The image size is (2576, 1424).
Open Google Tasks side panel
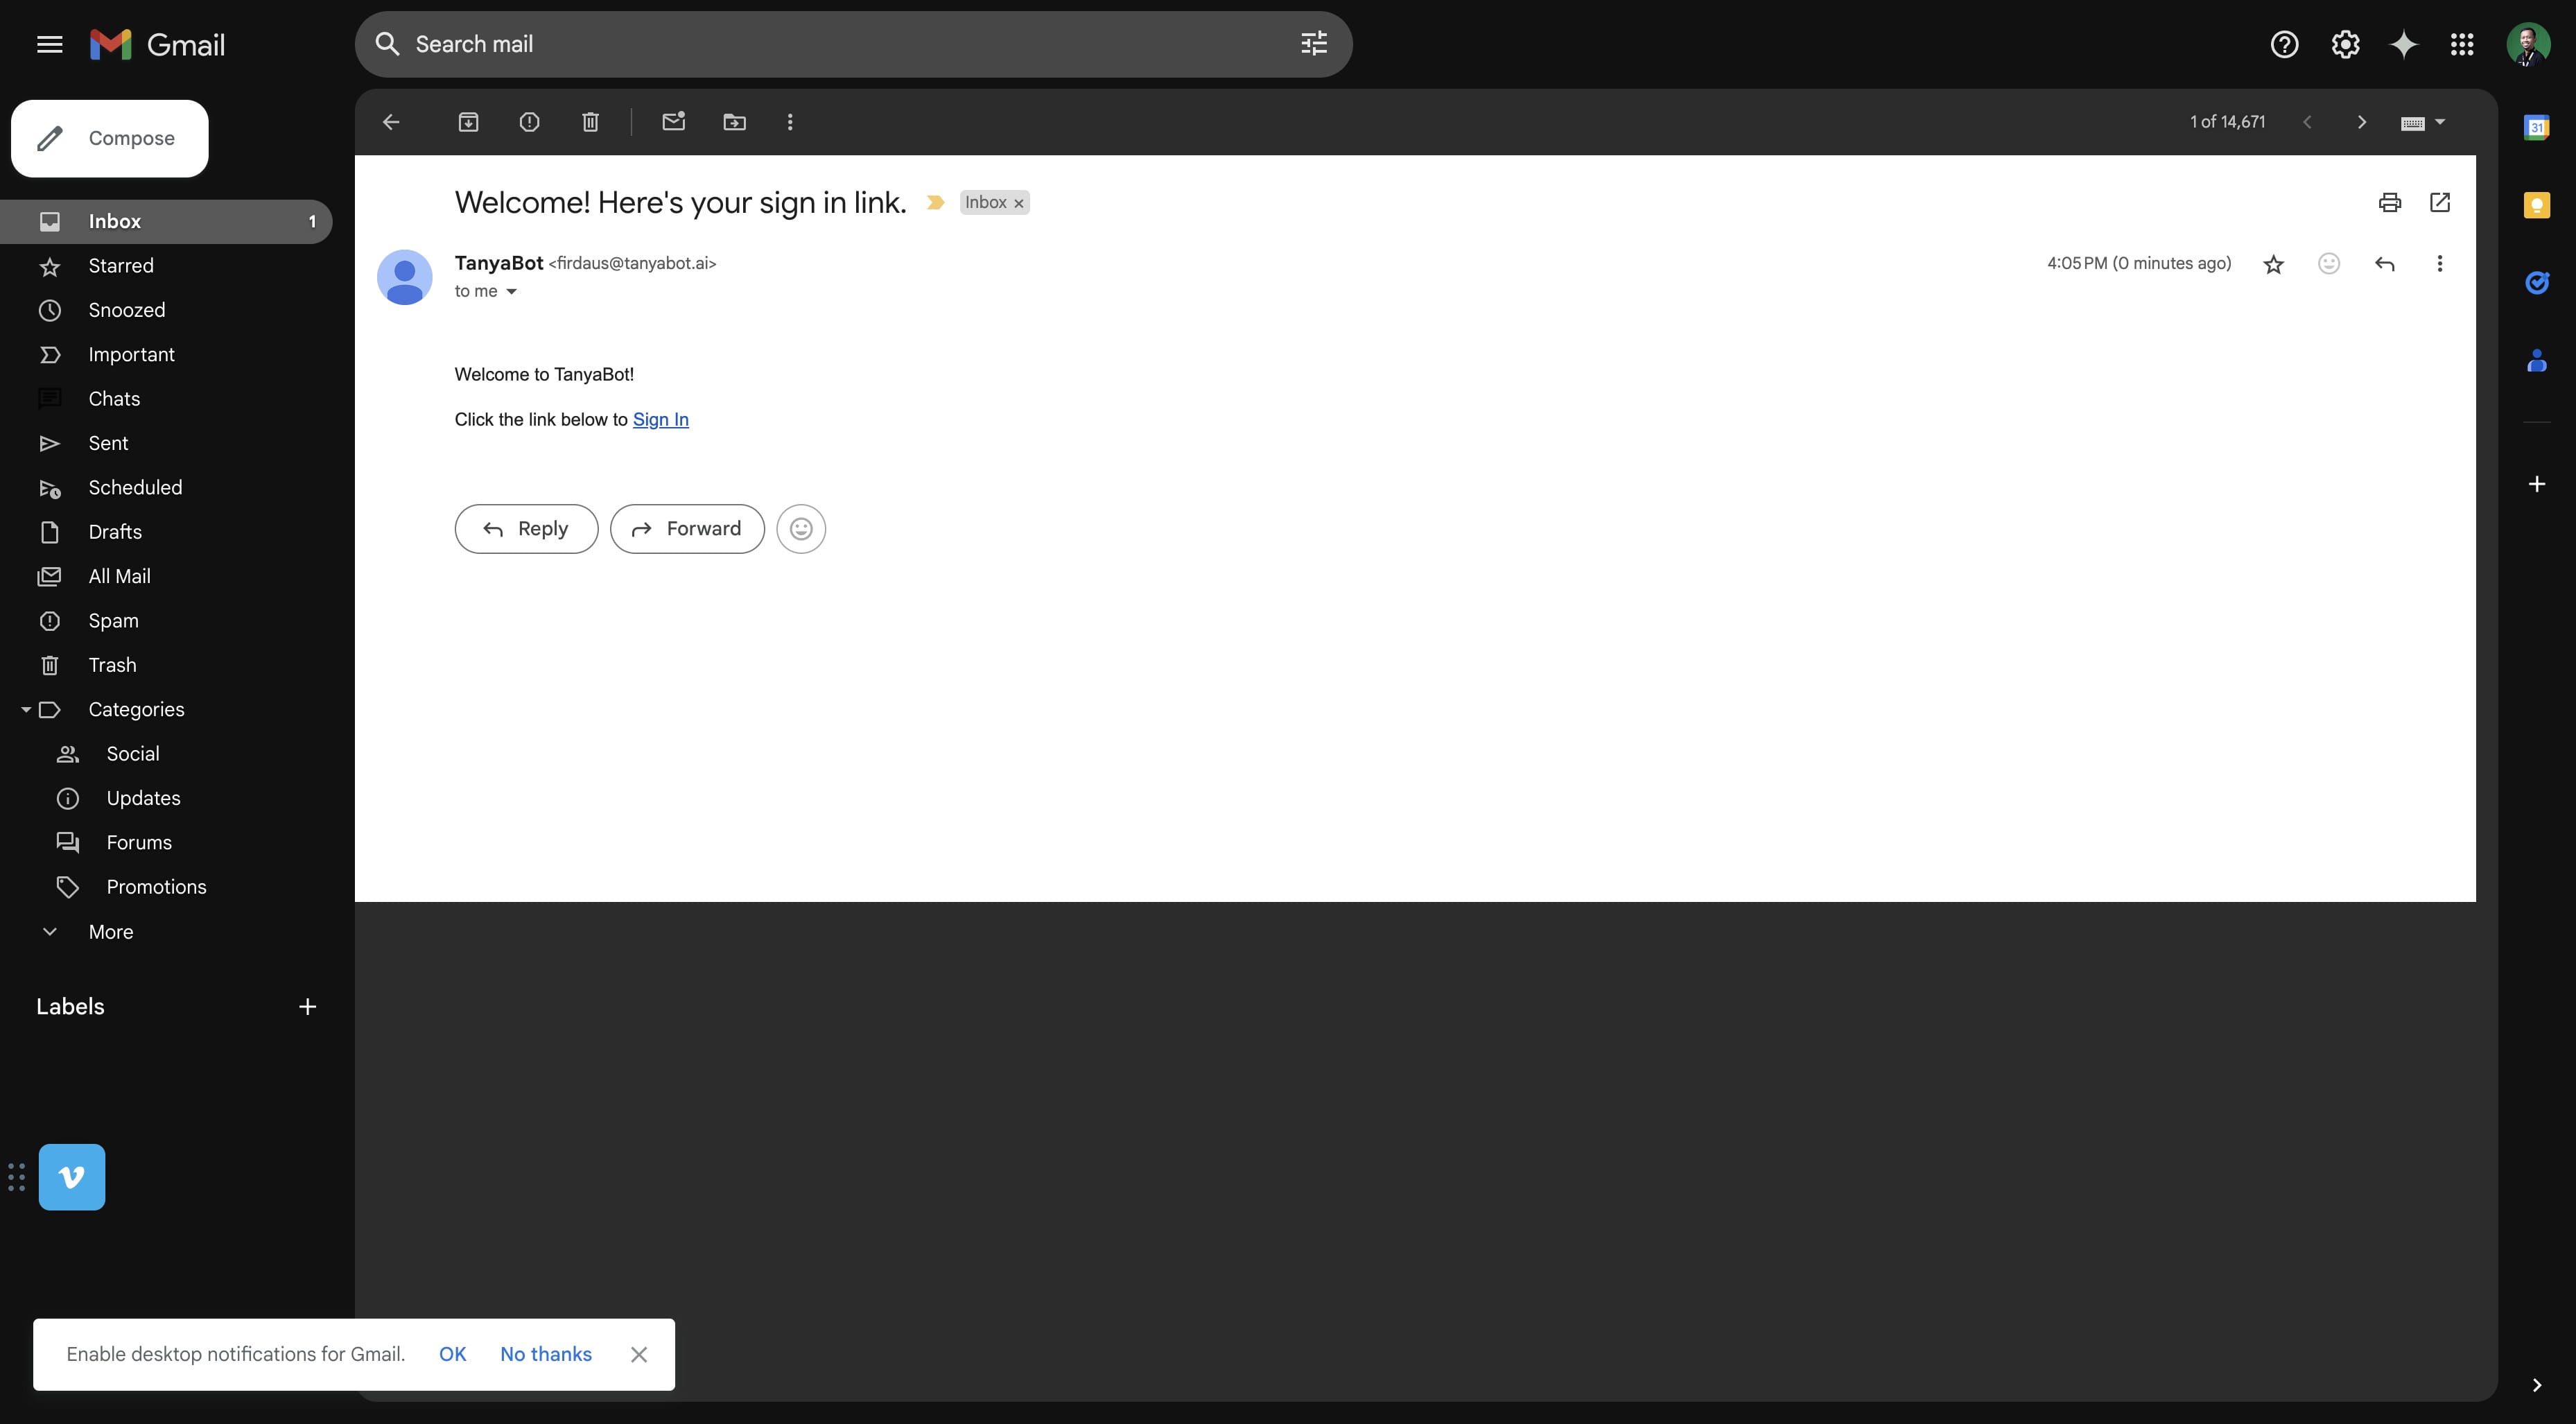point(2536,283)
